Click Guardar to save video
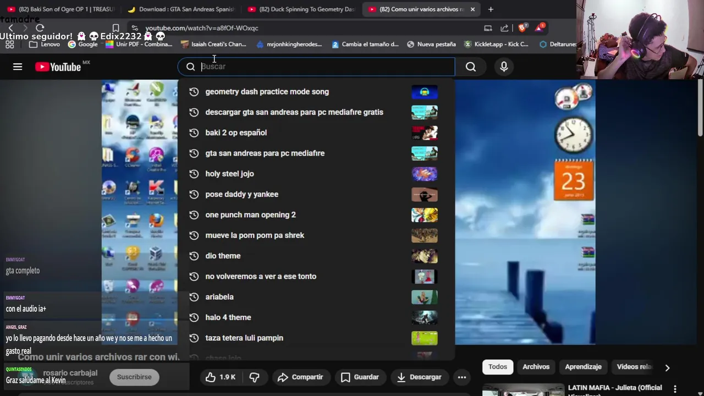704x396 pixels. pos(360,377)
